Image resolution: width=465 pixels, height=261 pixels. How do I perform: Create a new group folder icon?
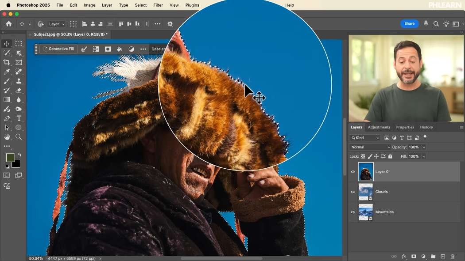point(433,256)
